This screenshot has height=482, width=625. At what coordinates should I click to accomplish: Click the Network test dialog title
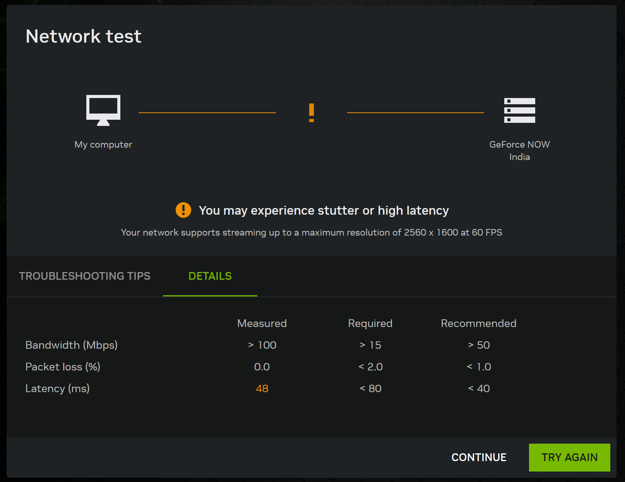click(x=83, y=36)
